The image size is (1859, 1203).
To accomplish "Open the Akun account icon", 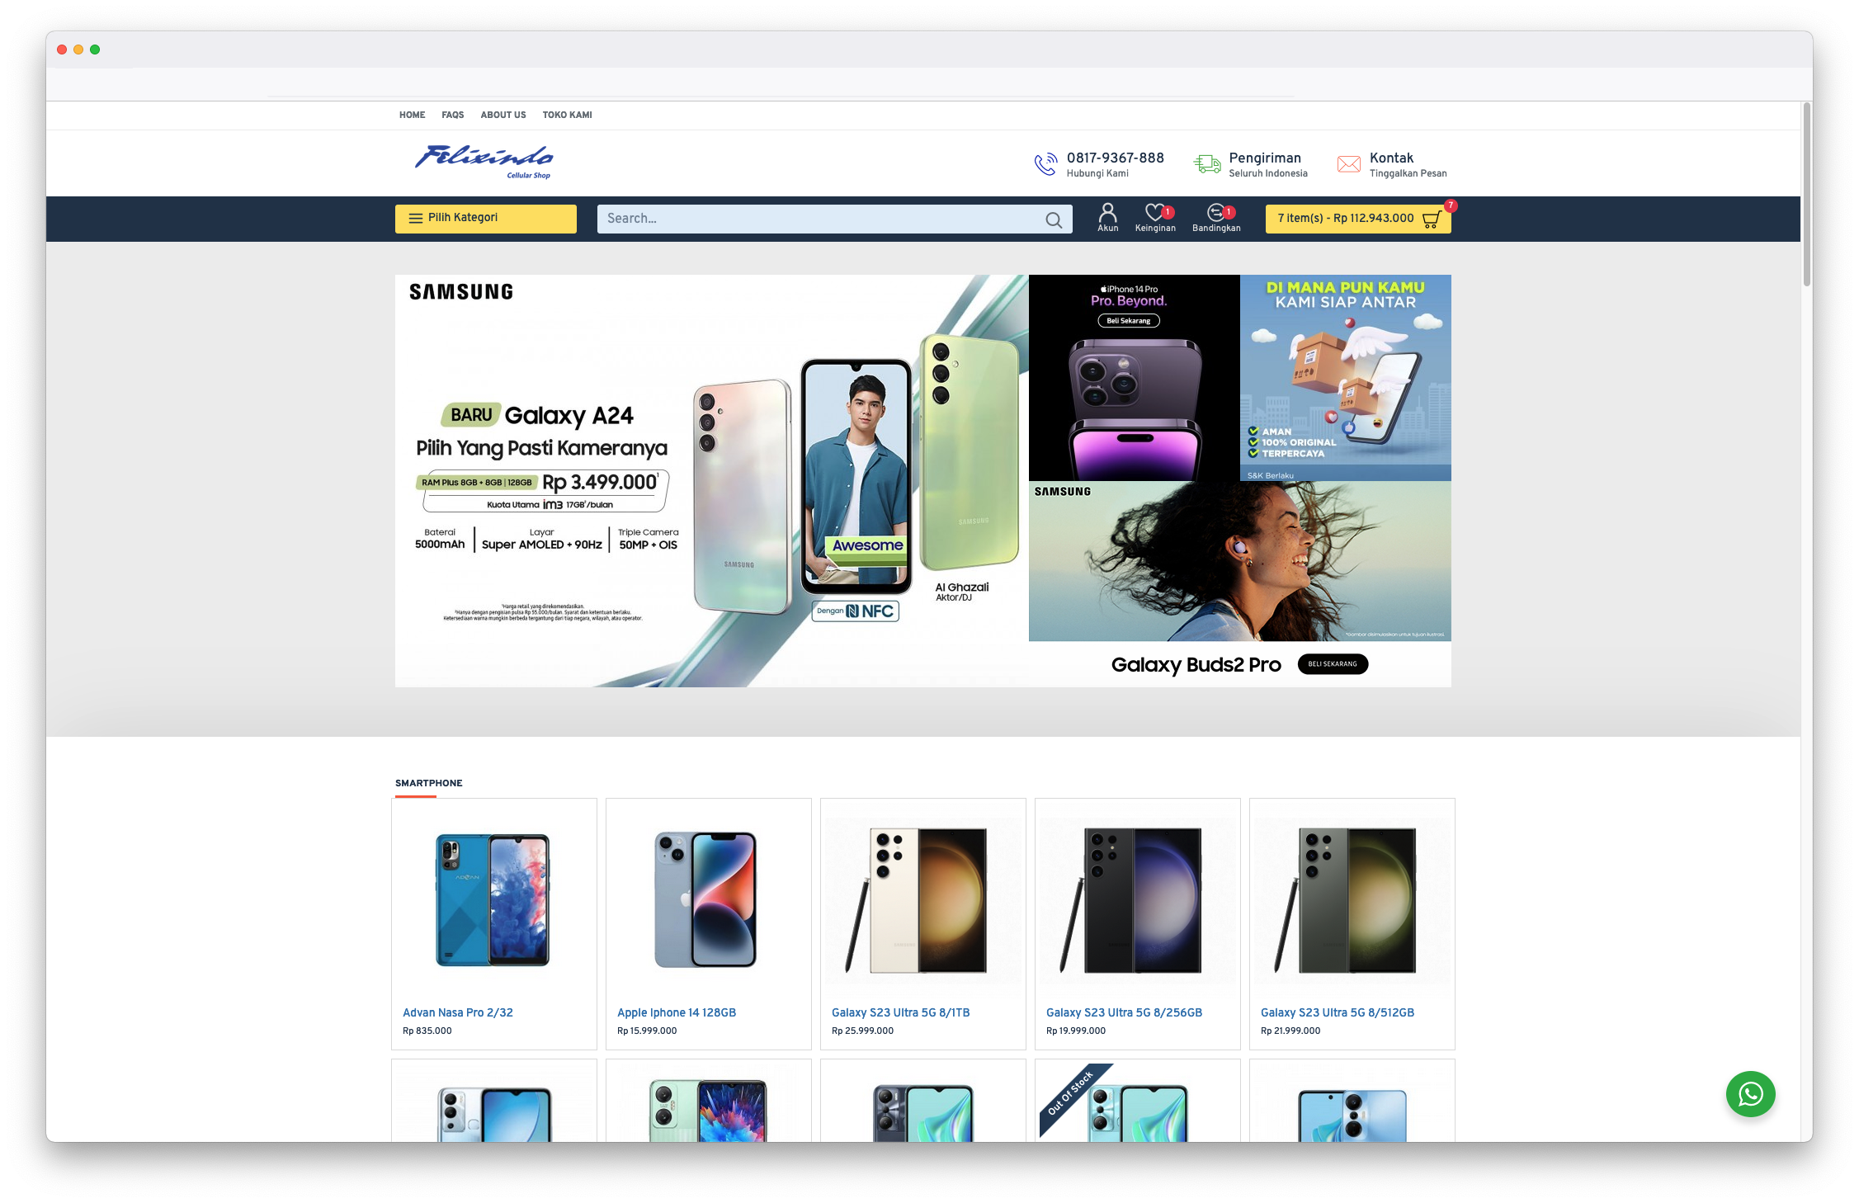I will [x=1107, y=218].
